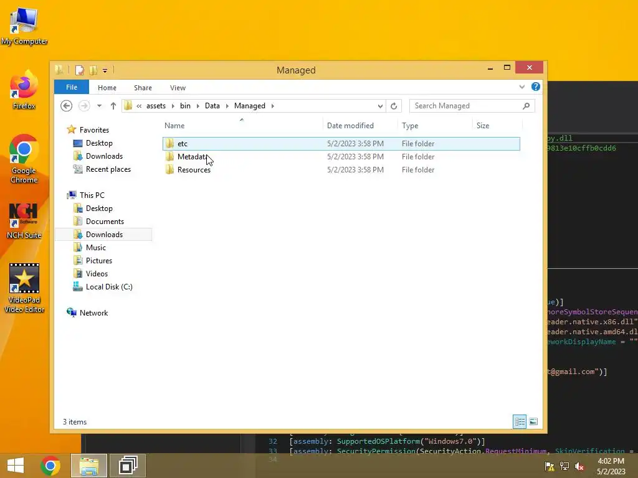Sort by the Type column header
This screenshot has height=478, width=638.
pos(436,126)
